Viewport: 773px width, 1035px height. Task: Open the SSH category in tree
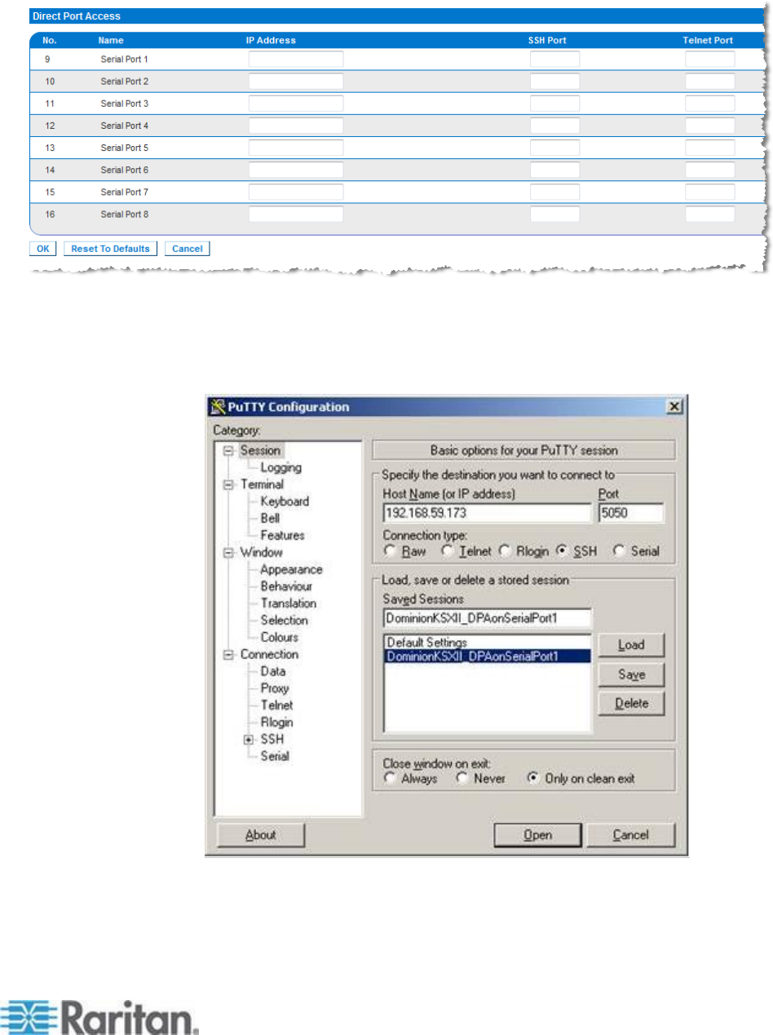[272, 739]
